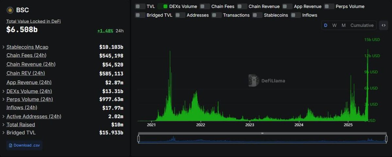Click the top grip of the range slider
The height and width of the screenshot is (157, 392).
pos(262,133)
